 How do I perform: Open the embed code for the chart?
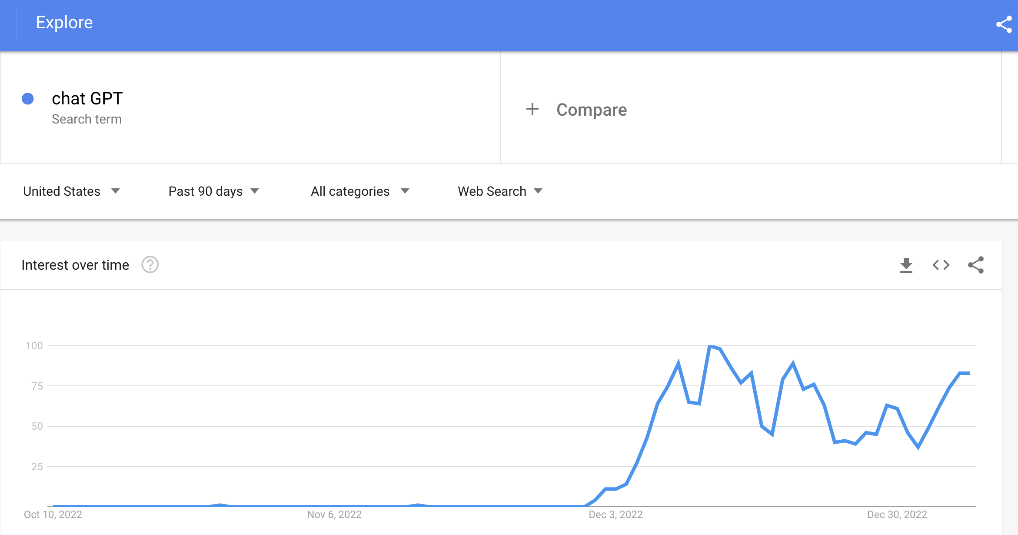(x=941, y=265)
